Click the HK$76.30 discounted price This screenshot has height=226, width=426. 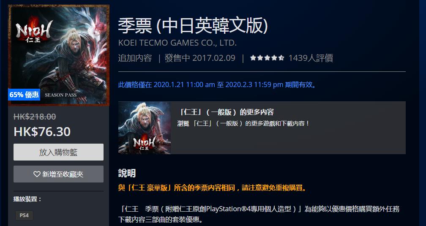point(42,132)
